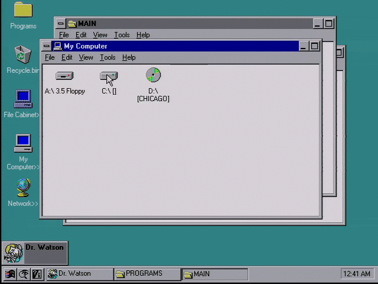Viewport: 378px width, 284px height.
Task: Switch to Dr. Watson taskbar button
Action: [x=80, y=274]
